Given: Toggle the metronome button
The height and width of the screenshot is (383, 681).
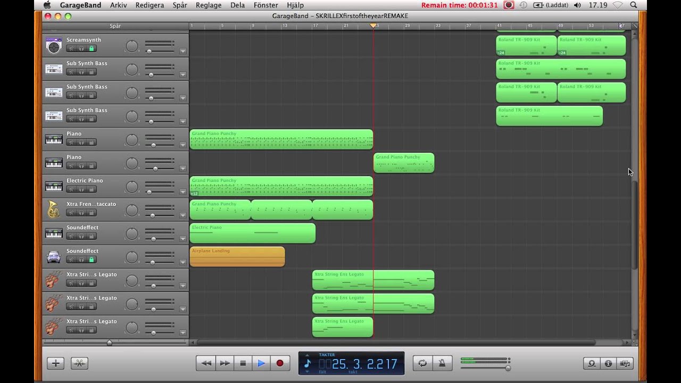Looking at the screenshot, I should [442, 363].
